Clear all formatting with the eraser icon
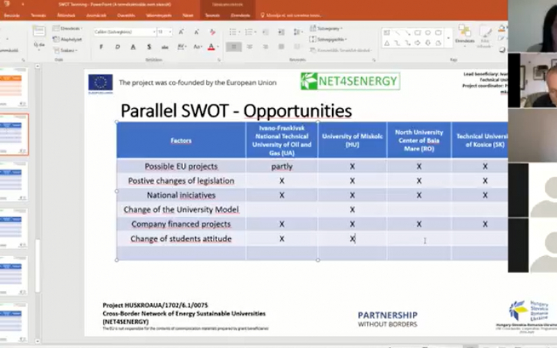This screenshot has width=557, height=348. pos(212,32)
